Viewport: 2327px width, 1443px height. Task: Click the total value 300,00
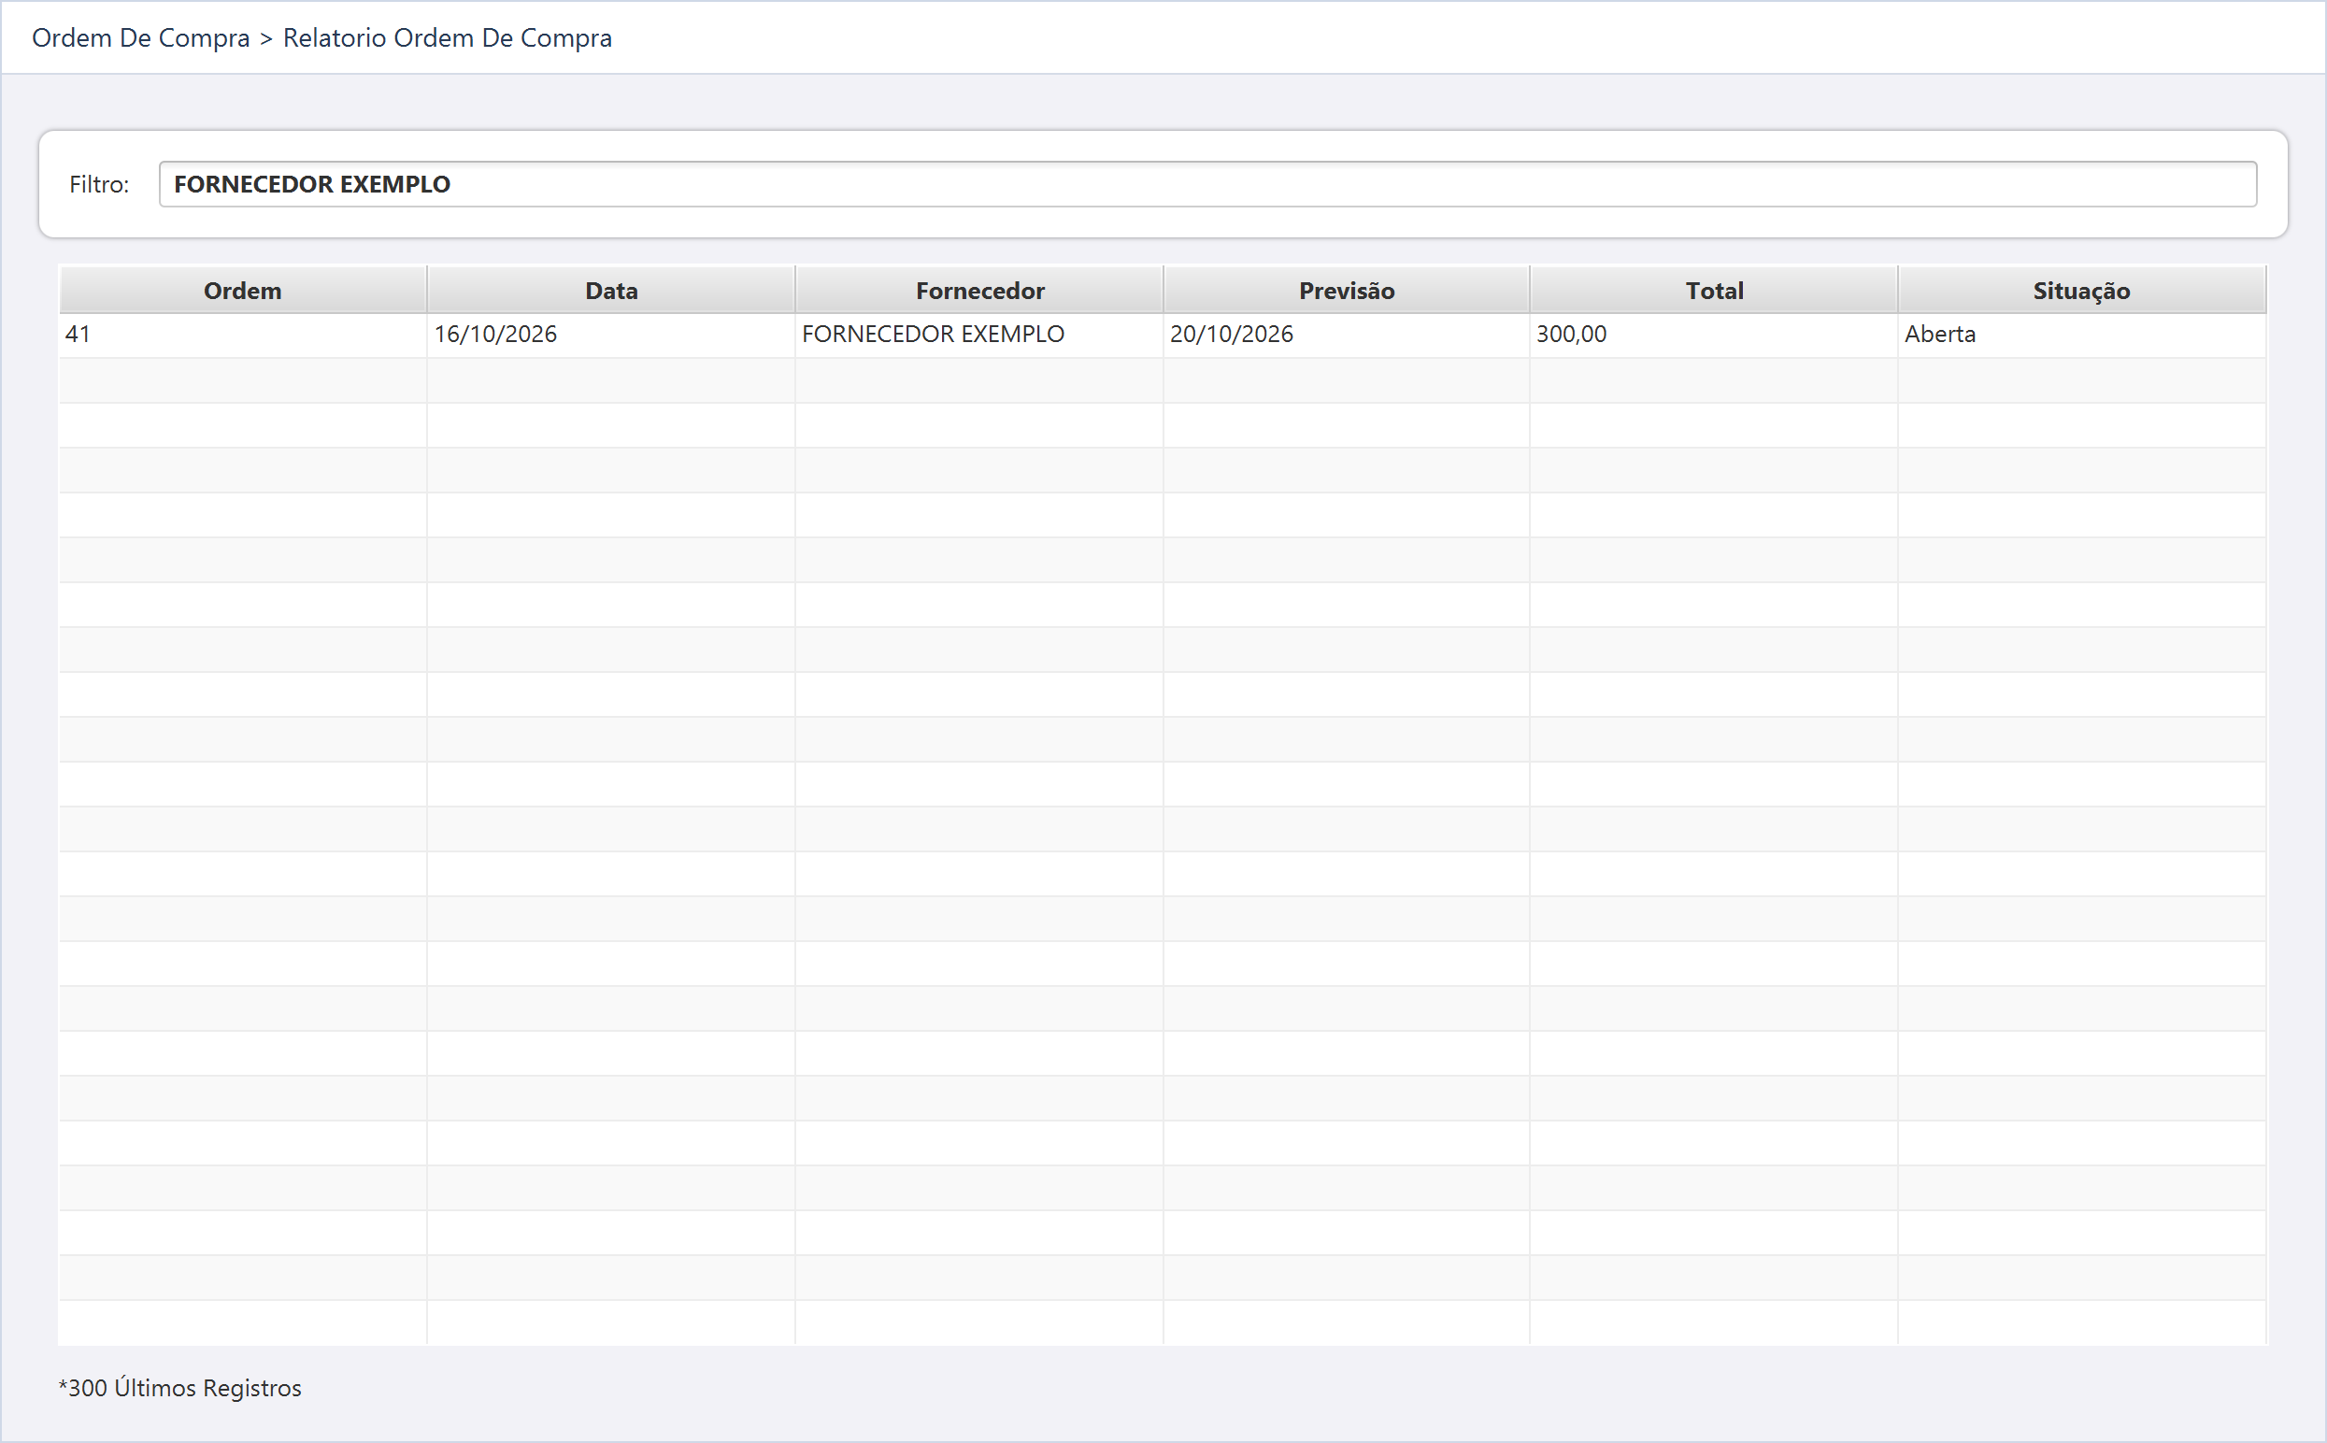click(x=1714, y=335)
